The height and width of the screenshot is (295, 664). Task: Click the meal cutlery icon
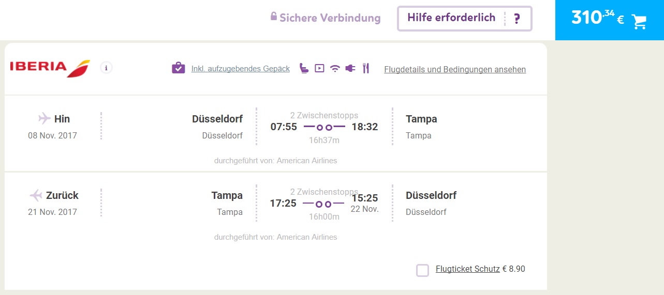click(366, 68)
